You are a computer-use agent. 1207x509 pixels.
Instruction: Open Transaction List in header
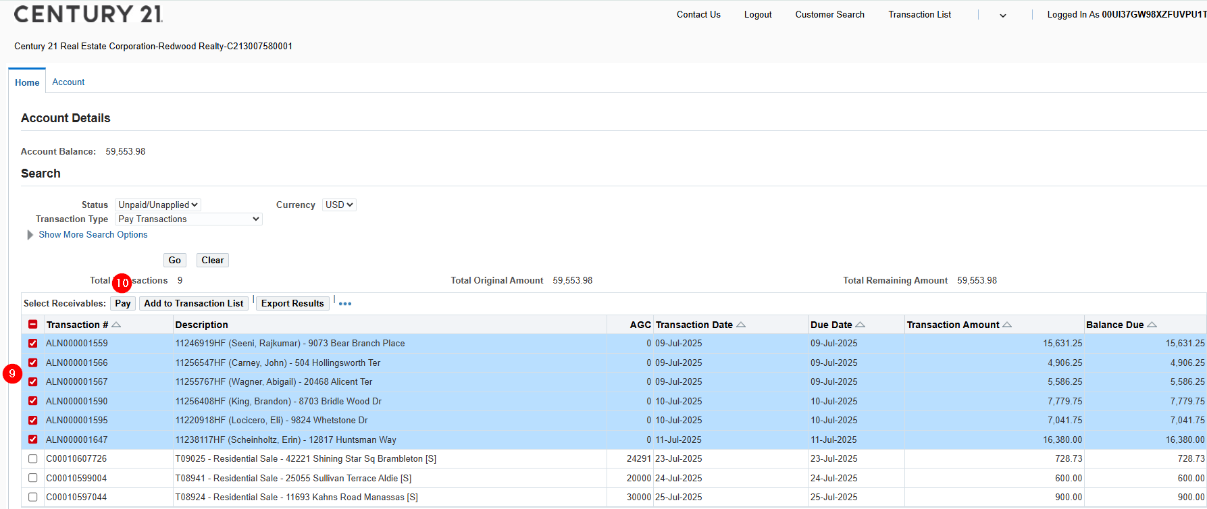pos(919,14)
